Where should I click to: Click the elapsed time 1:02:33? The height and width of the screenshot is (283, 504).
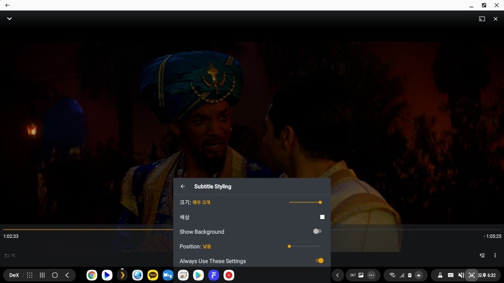(10, 236)
